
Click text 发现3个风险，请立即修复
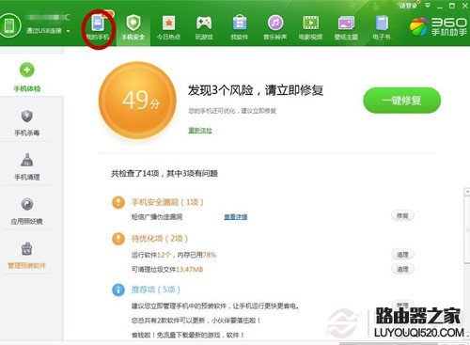[256, 90]
